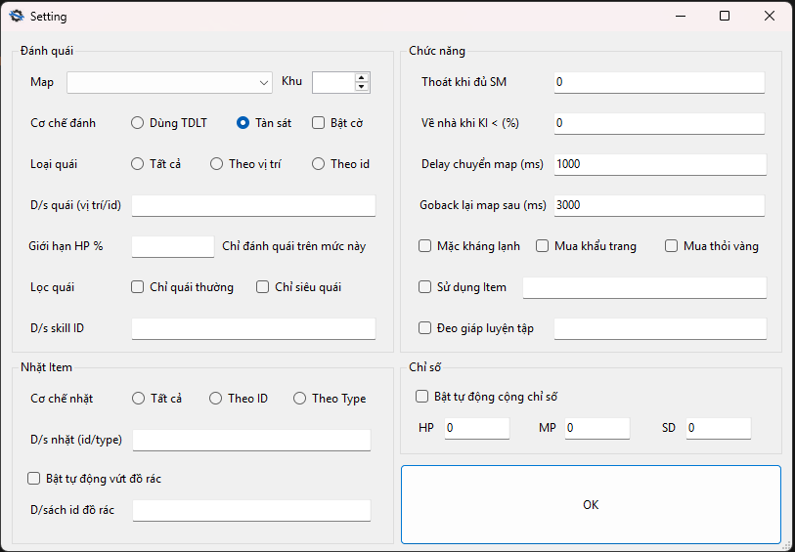
Task: Tick the Chỉ quái thường filter
Action: [x=138, y=287]
